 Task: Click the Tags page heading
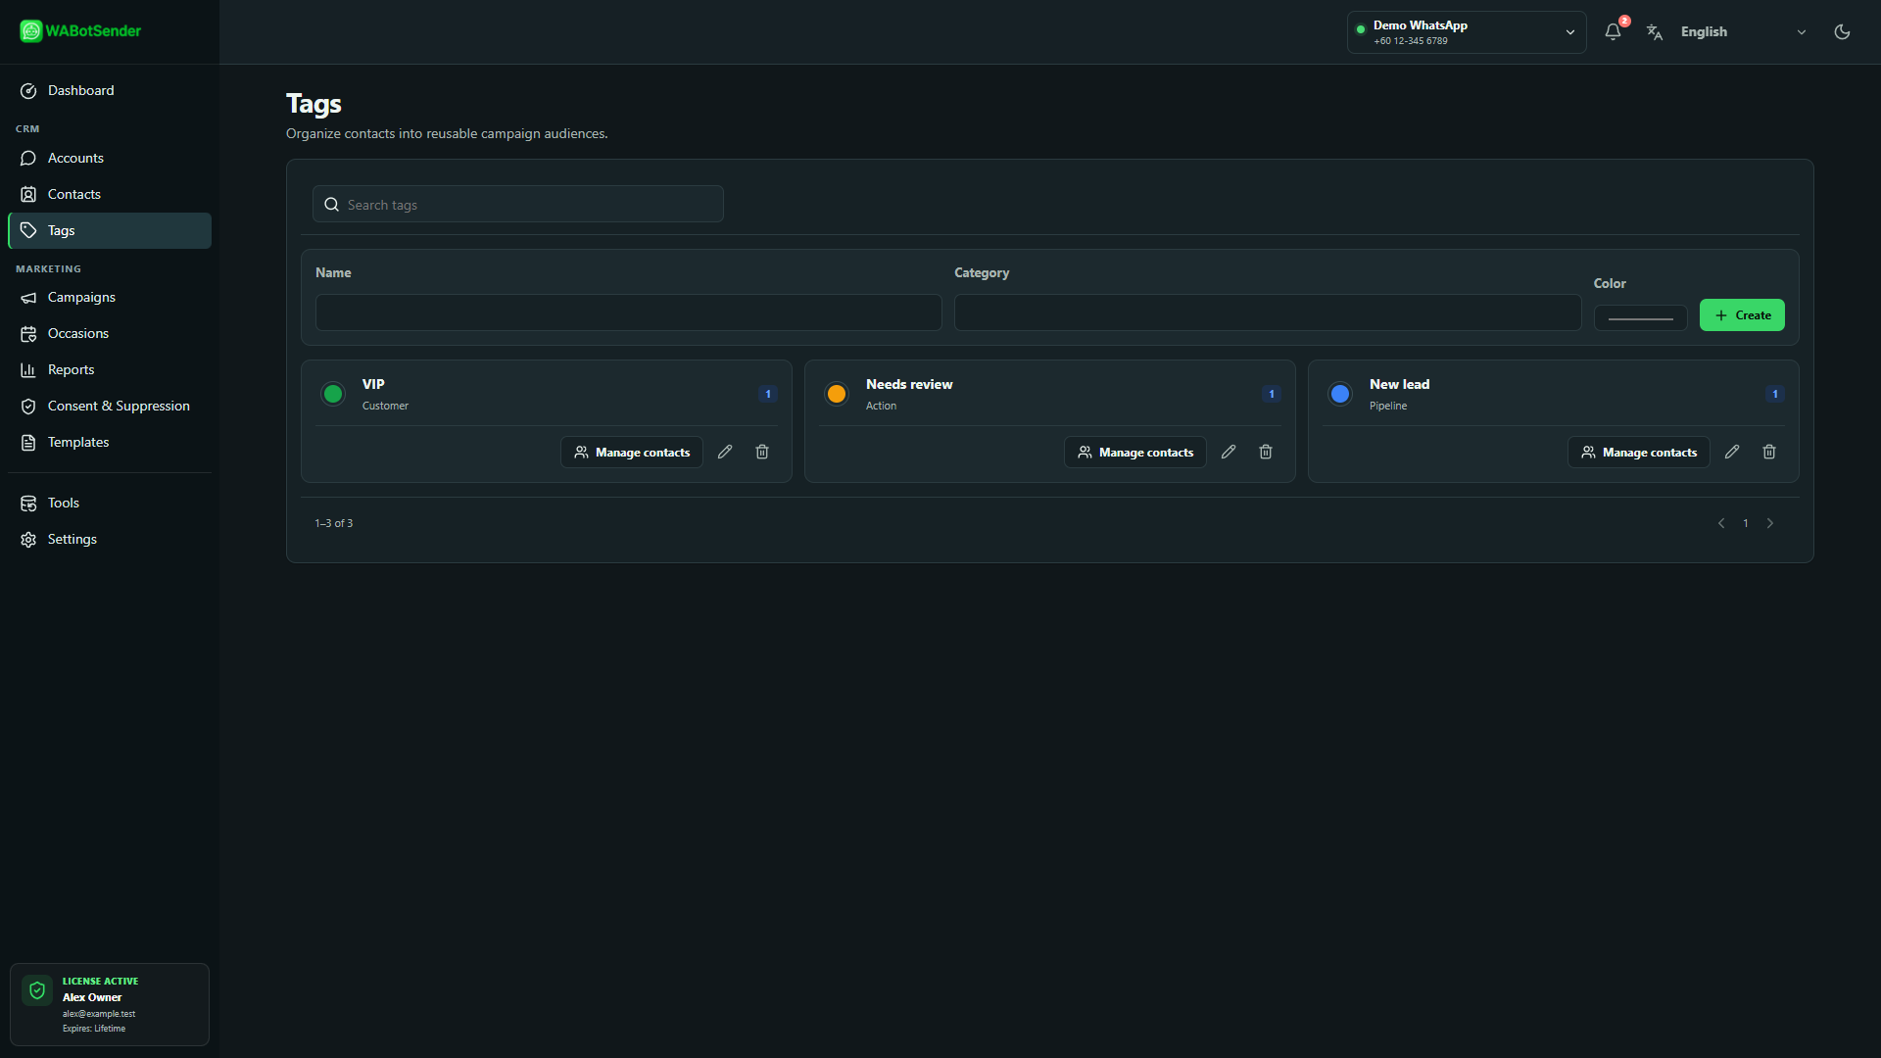313,104
